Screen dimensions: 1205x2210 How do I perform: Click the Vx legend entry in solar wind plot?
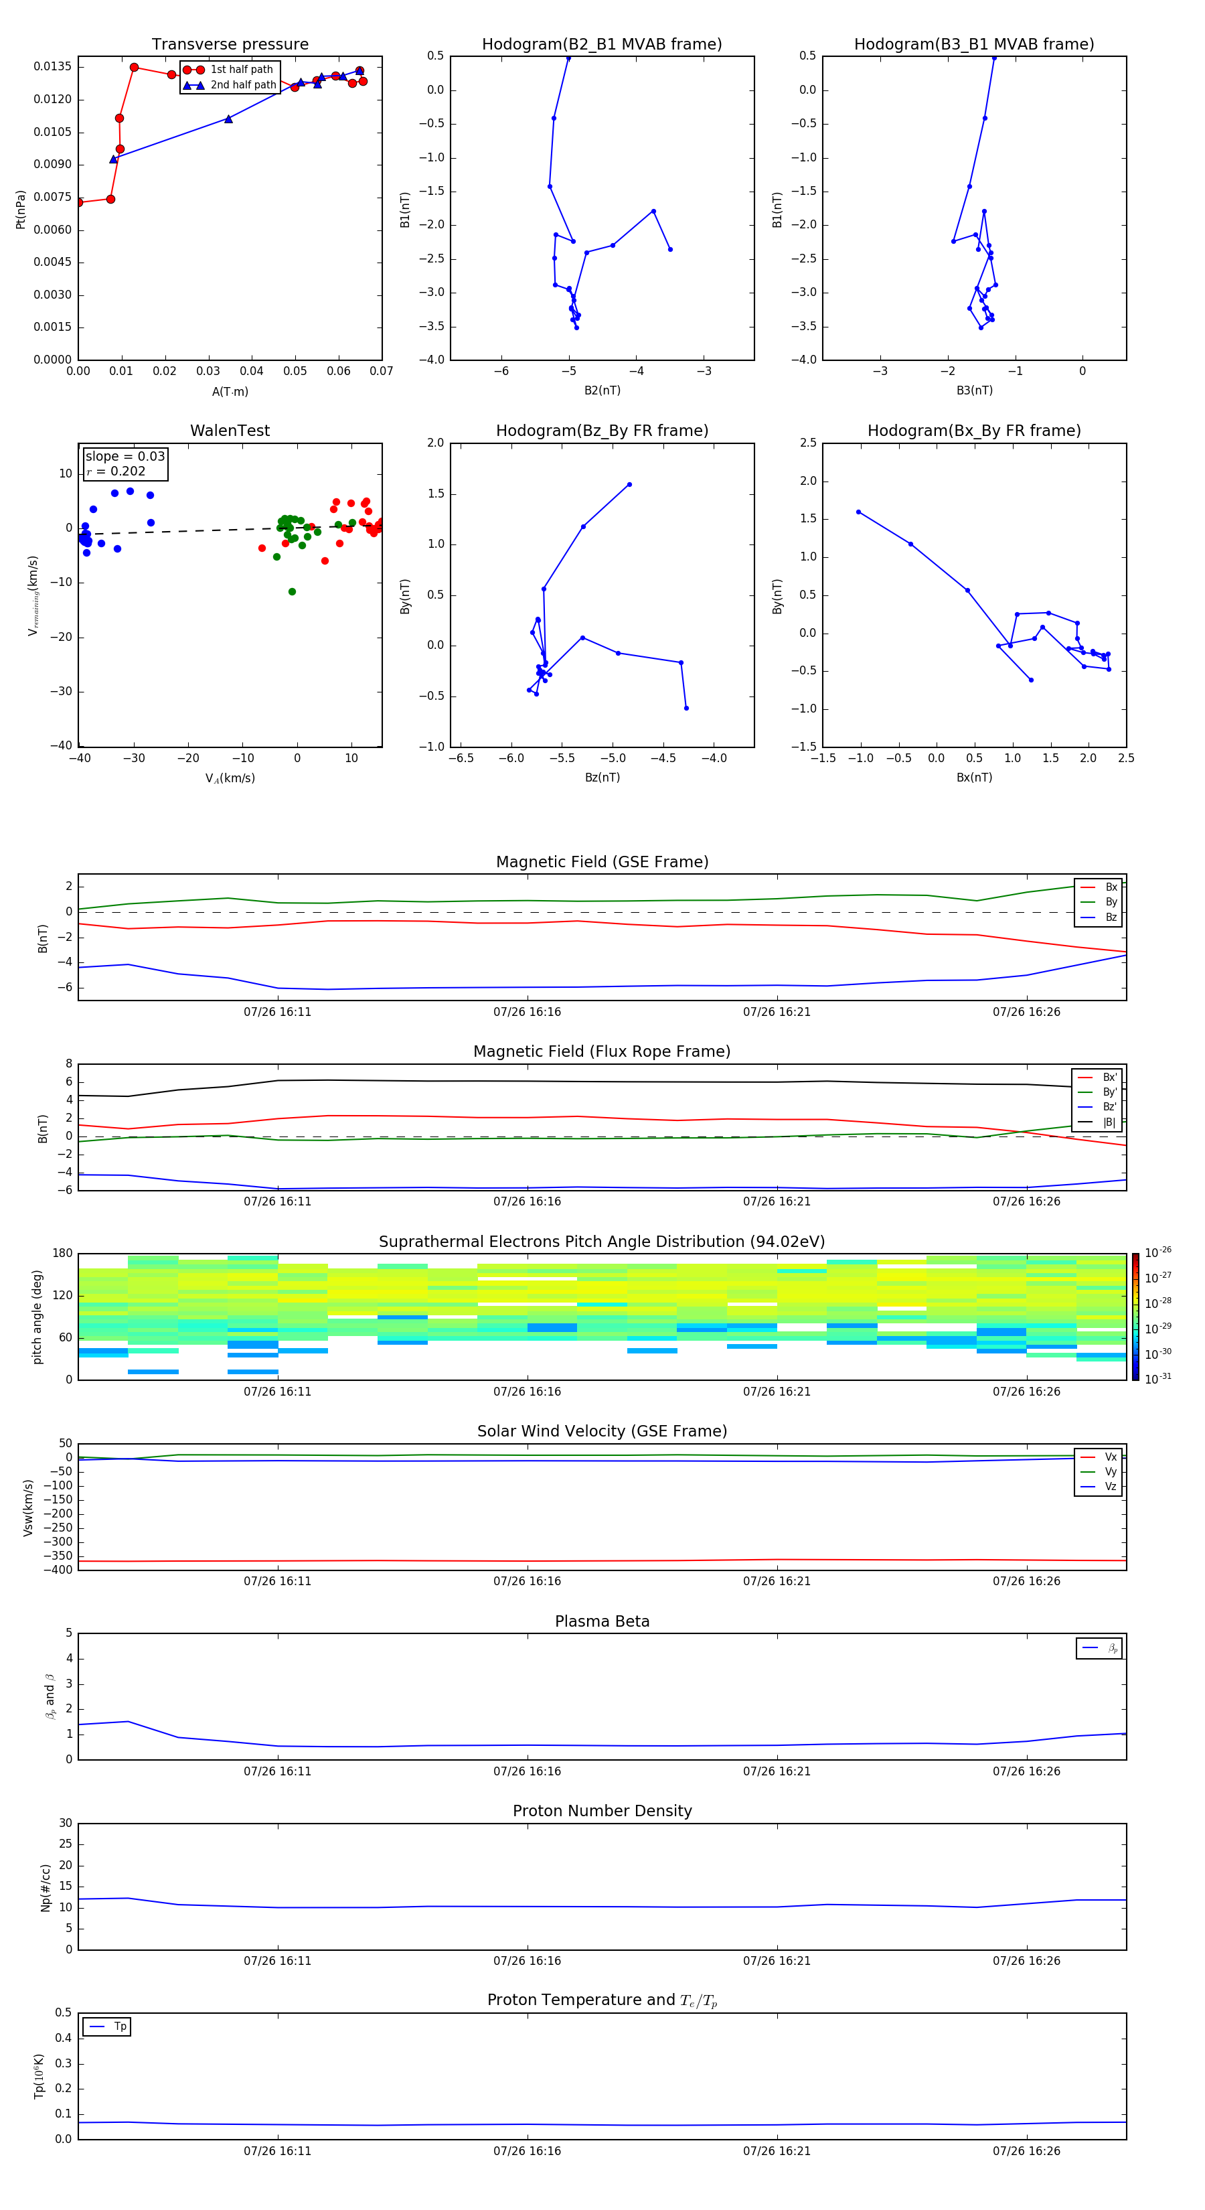[1099, 1457]
